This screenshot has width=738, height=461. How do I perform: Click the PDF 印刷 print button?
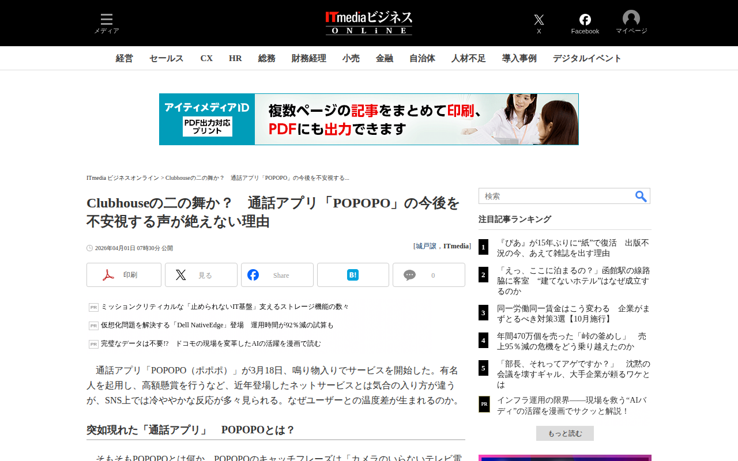[x=124, y=275]
